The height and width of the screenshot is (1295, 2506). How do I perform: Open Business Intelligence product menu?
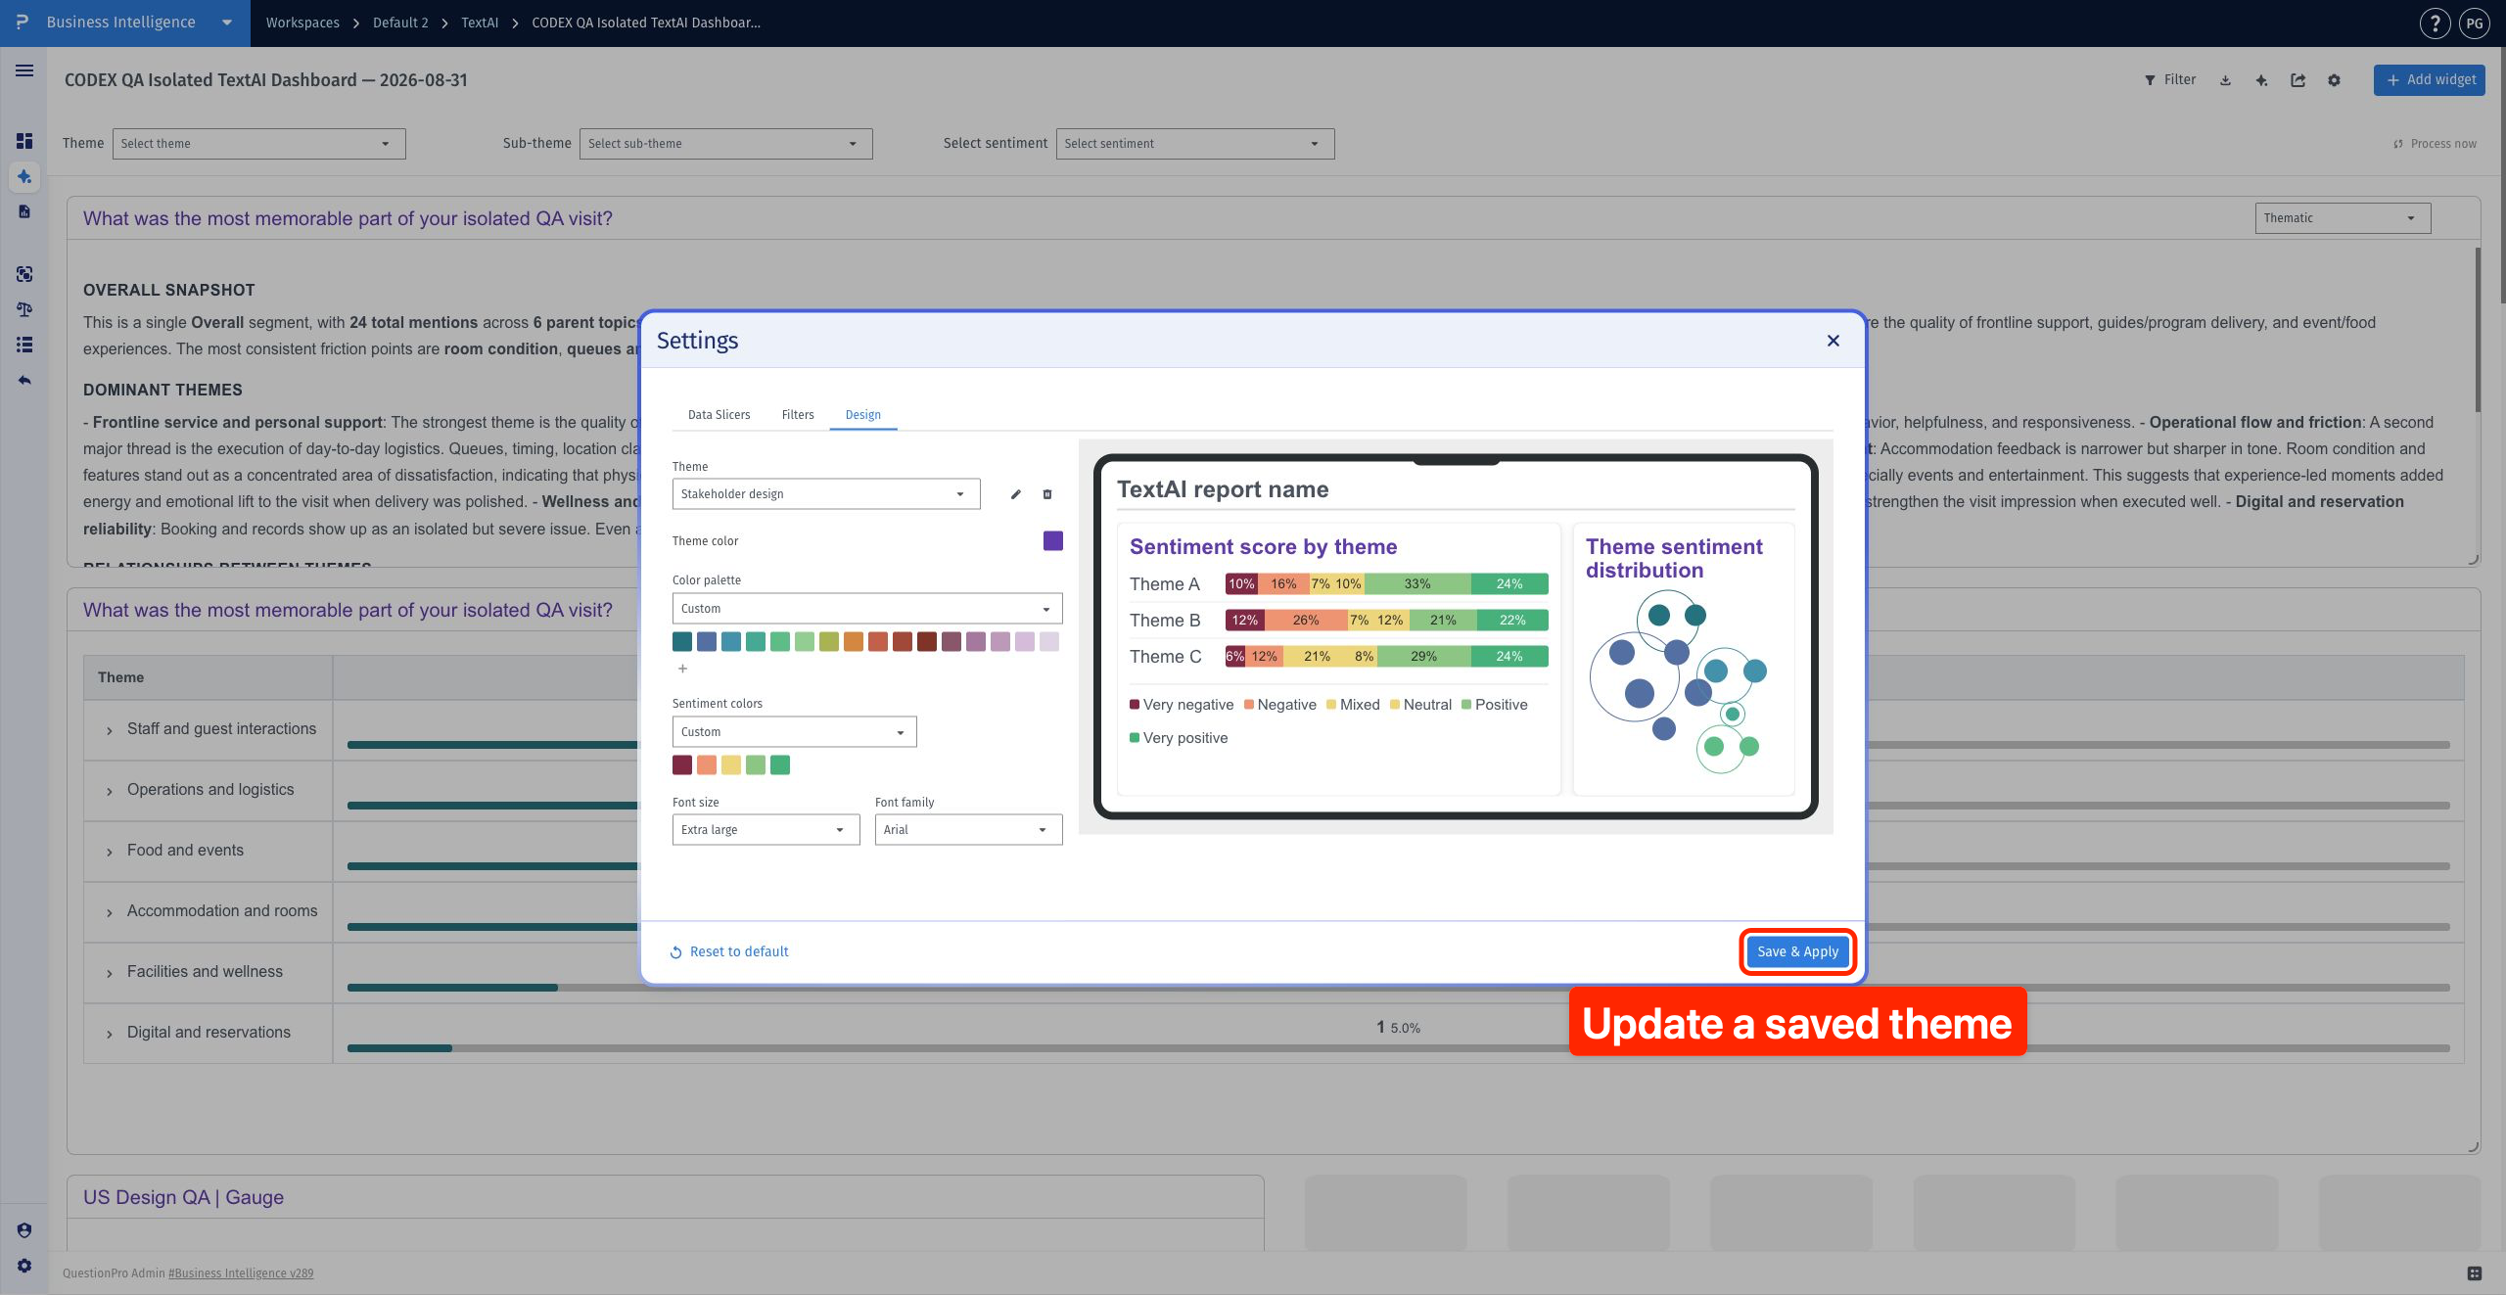pos(125,23)
